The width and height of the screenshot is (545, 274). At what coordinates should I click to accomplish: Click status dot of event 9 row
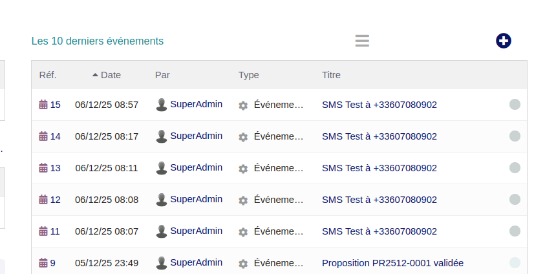tap(515, 263)
